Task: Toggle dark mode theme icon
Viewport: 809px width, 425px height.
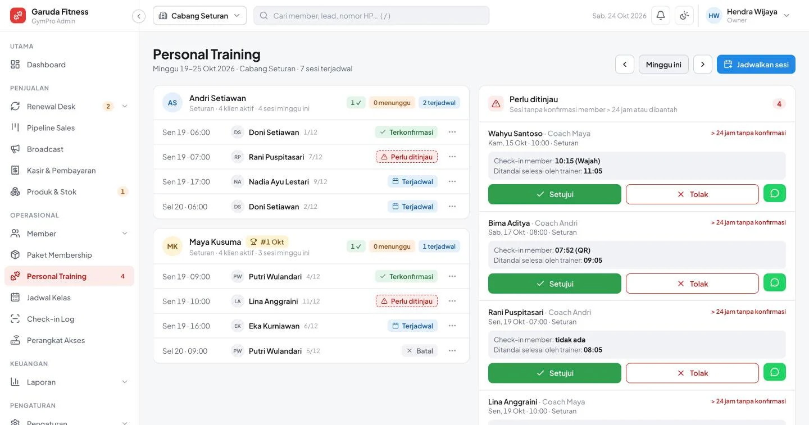Action: (684, 16)
